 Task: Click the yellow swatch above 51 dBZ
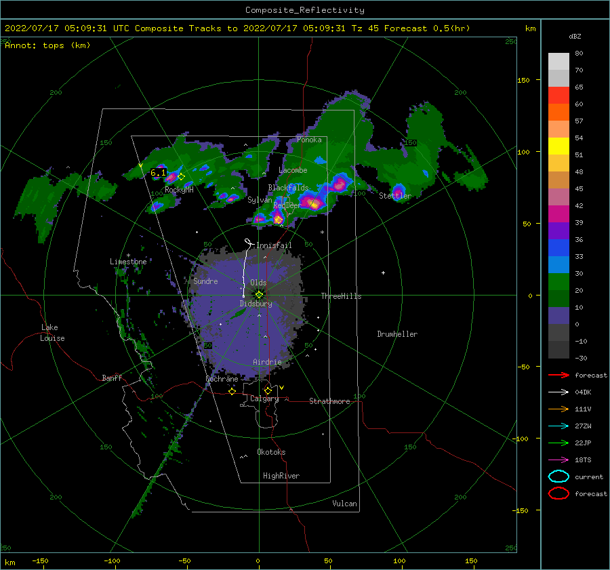pyautogui.click(x=558, y=146)
